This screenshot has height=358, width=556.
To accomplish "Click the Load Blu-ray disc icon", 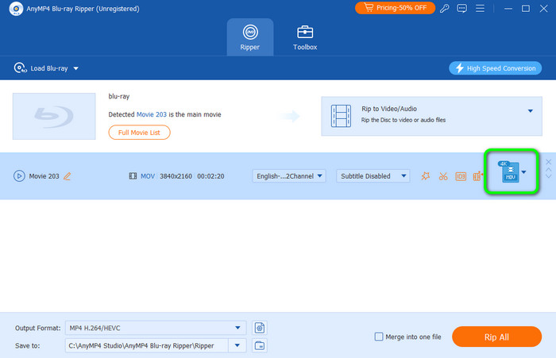I will tap(20, 67).
